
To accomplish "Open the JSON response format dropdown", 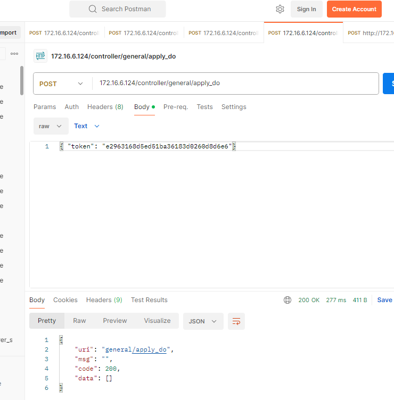I will point(203,321).
